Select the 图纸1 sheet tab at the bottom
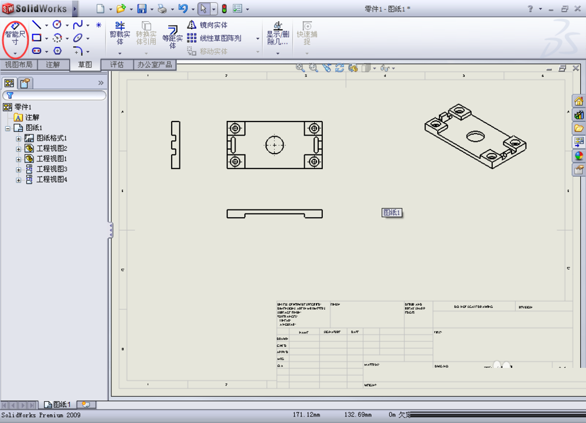Image resolution: width=586 pixels, height=423 pixels. point(57,405)
